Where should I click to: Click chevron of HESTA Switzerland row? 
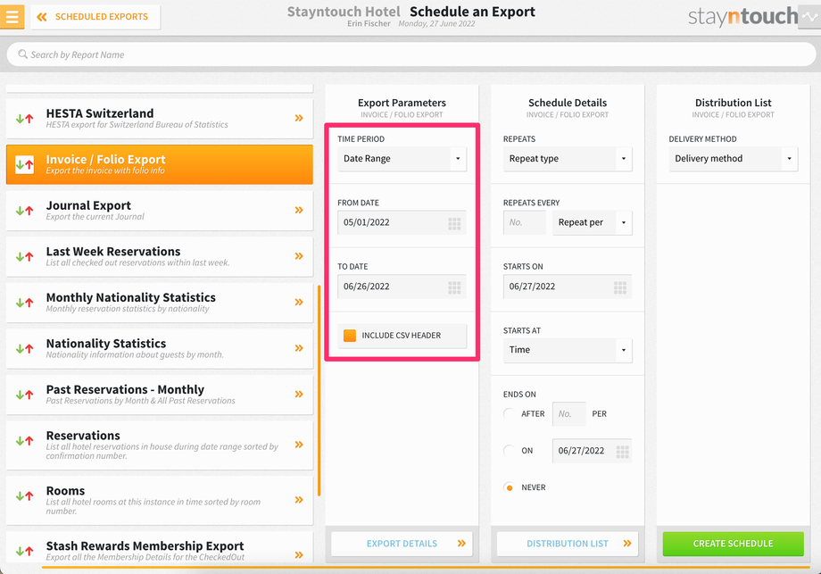tap(299, 118)
